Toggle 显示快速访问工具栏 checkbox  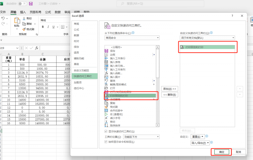[x=106, y=131]
